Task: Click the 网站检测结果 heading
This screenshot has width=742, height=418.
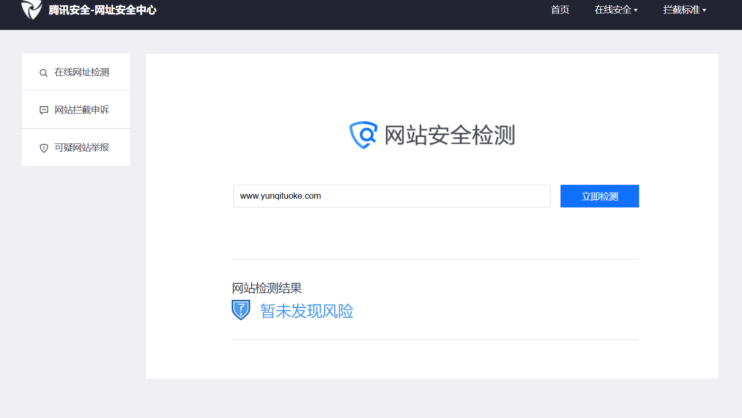Action: pos(267,288)
